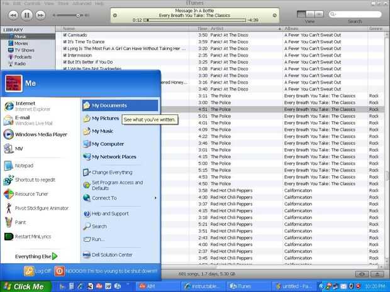The width and height of the screenshot is (390, 292).
Task: Choose Change Everything control panel entry
Action: pos(108,172)
